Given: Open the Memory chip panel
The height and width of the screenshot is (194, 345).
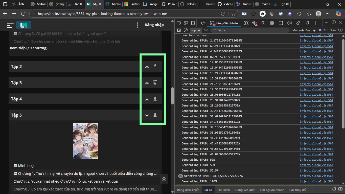Looking at the screenshot, I should [272, 23].
